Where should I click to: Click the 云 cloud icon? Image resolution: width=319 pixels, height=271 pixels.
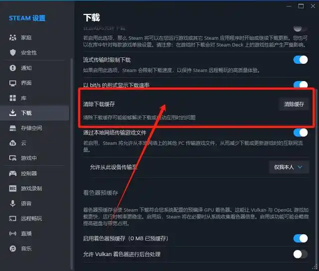coord(12,143)
